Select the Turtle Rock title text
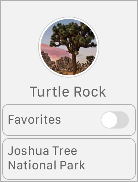138x182 pixels. click(68, 92)
